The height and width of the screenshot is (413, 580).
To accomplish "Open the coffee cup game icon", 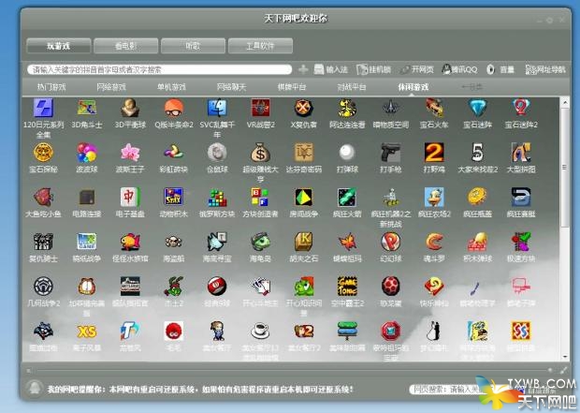I will point(261,332).
